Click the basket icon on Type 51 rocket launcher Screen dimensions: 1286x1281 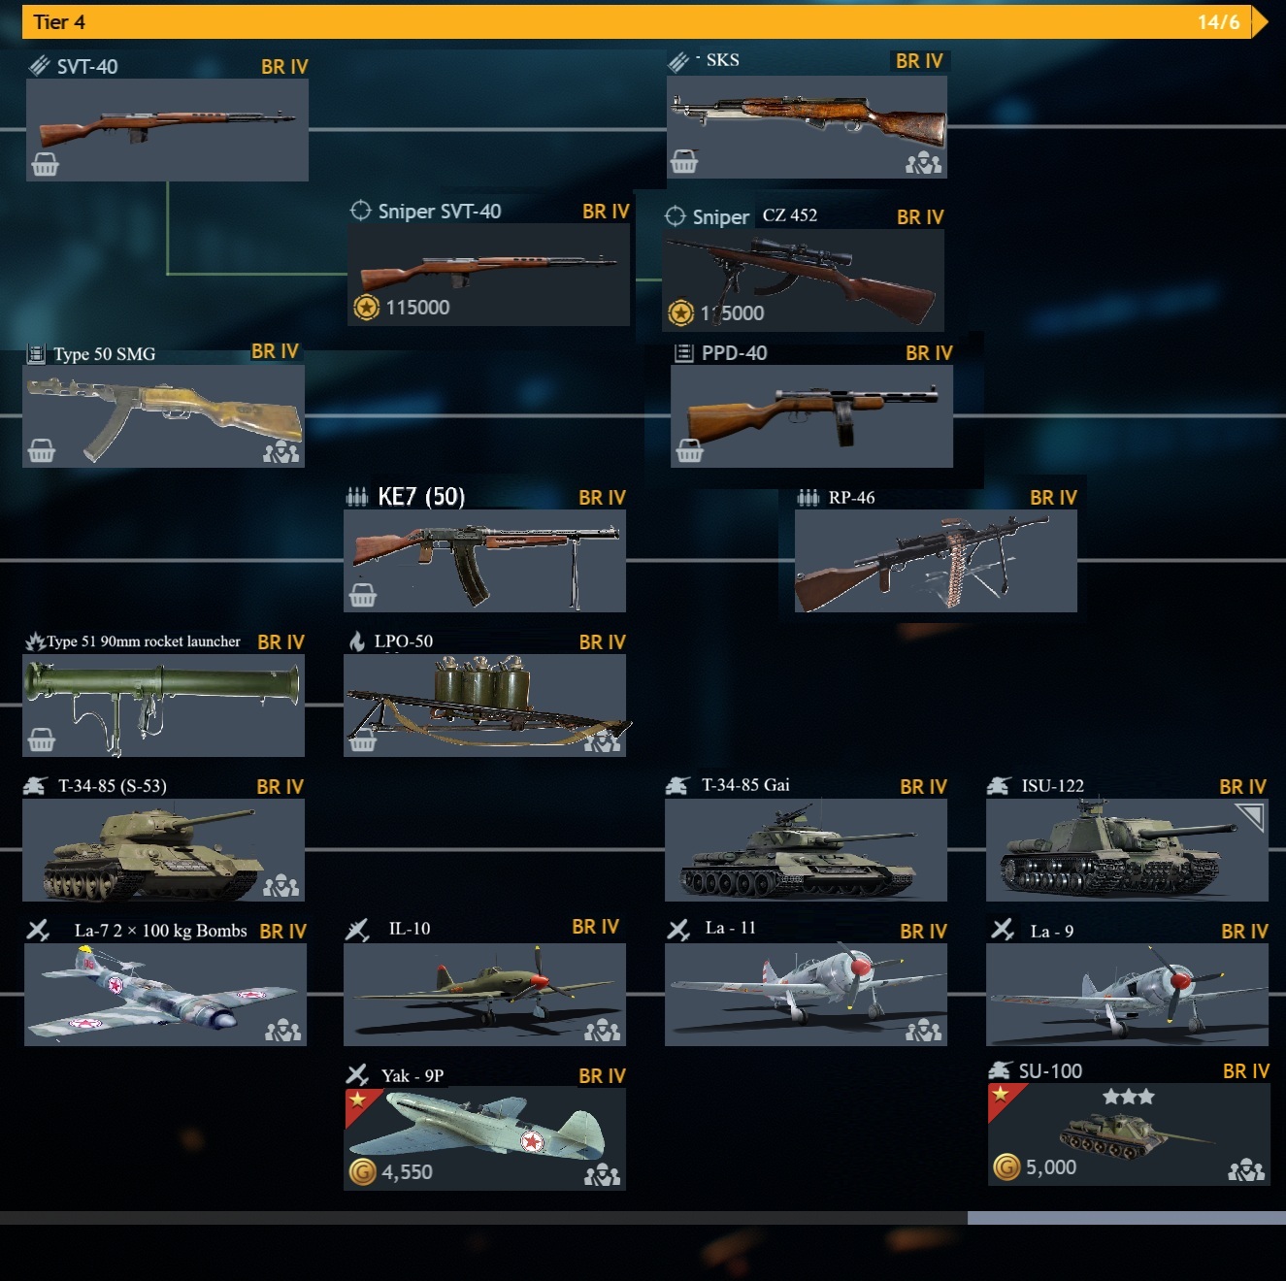[x=41, y=740]
